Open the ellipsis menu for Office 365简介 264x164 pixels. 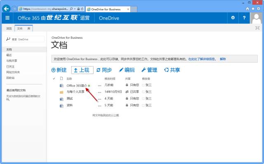click(x=99, y=86)
